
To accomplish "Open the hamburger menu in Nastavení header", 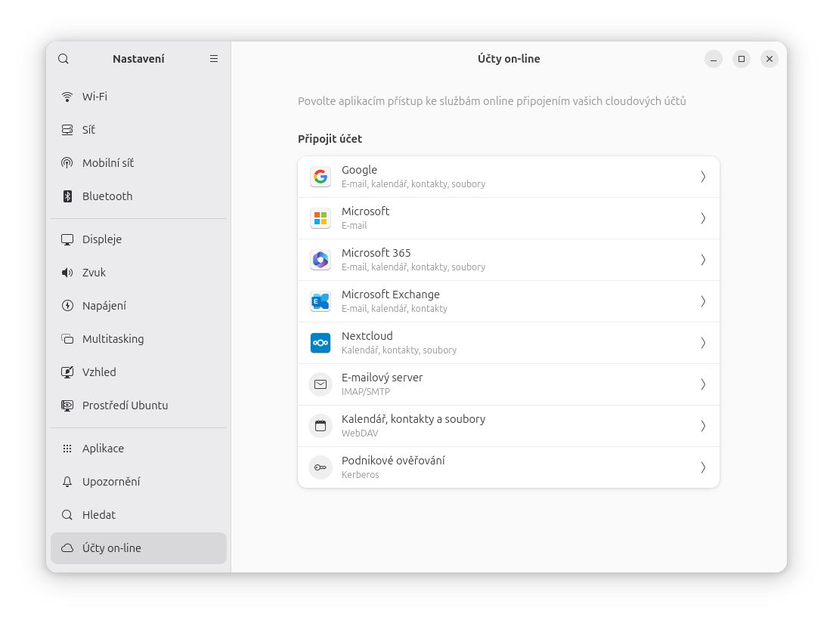I will click(x=214, y=59).
